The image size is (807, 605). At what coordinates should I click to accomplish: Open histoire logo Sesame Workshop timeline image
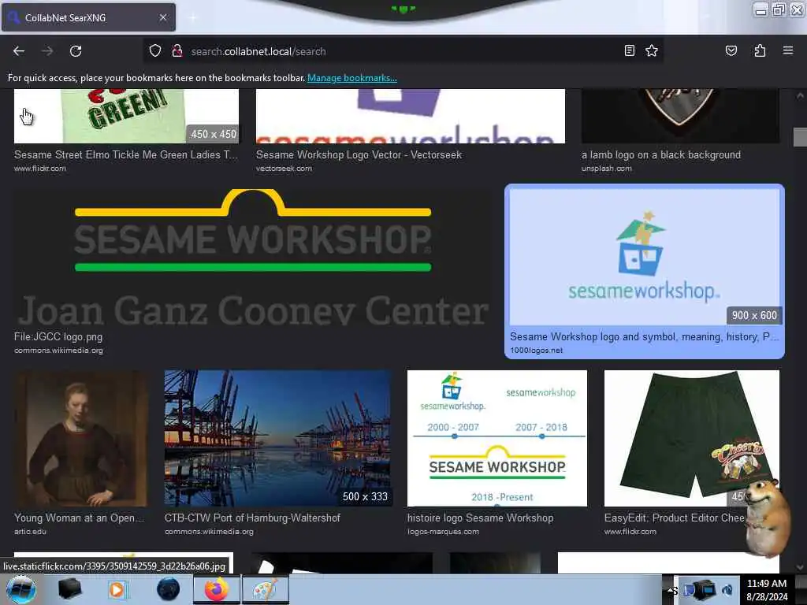point(496,438)
